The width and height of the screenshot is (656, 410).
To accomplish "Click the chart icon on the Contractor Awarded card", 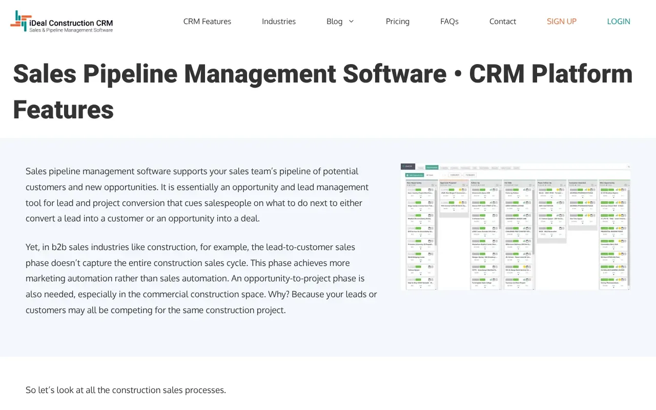I will [586, 190].
